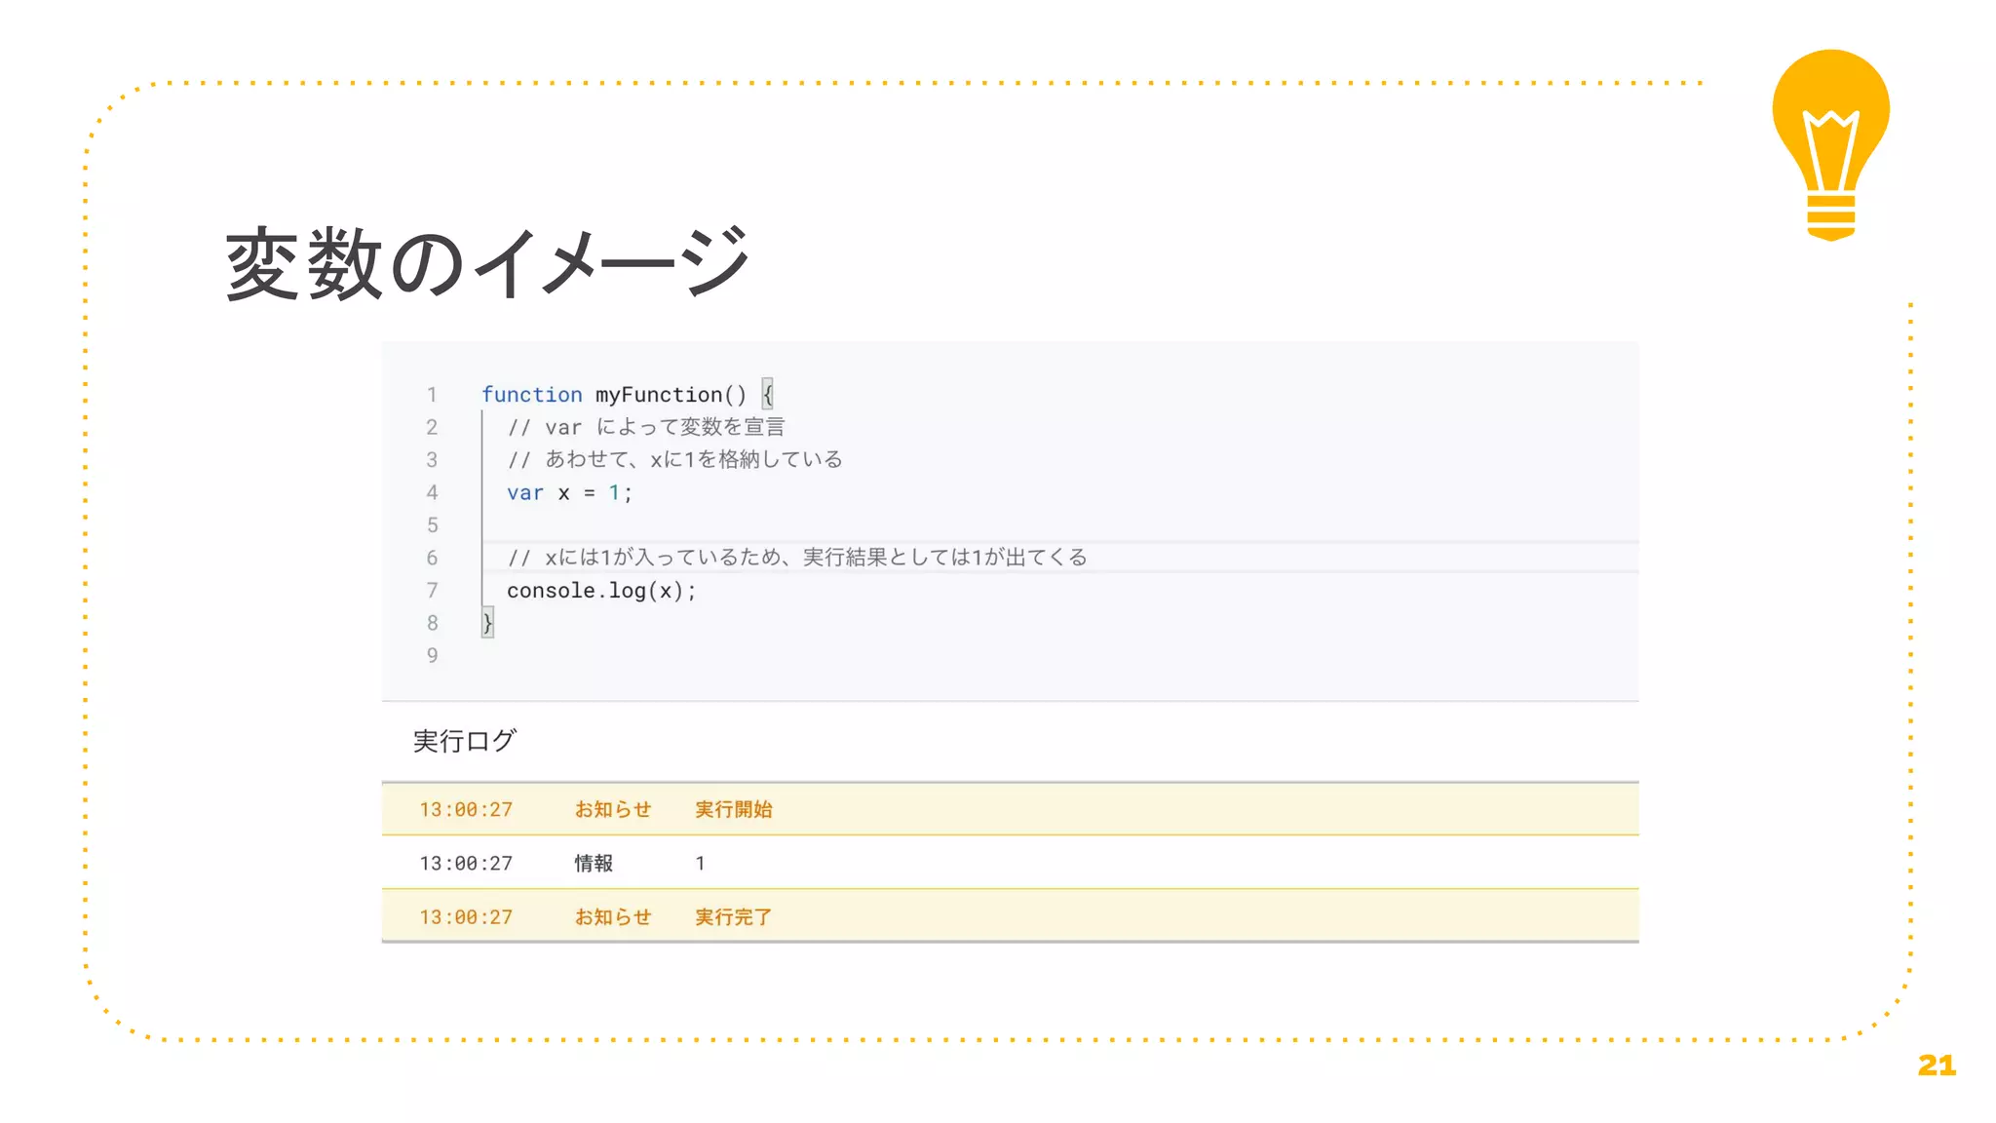Click お知らせ in the 実行完了 row

[x=612, y=917]
